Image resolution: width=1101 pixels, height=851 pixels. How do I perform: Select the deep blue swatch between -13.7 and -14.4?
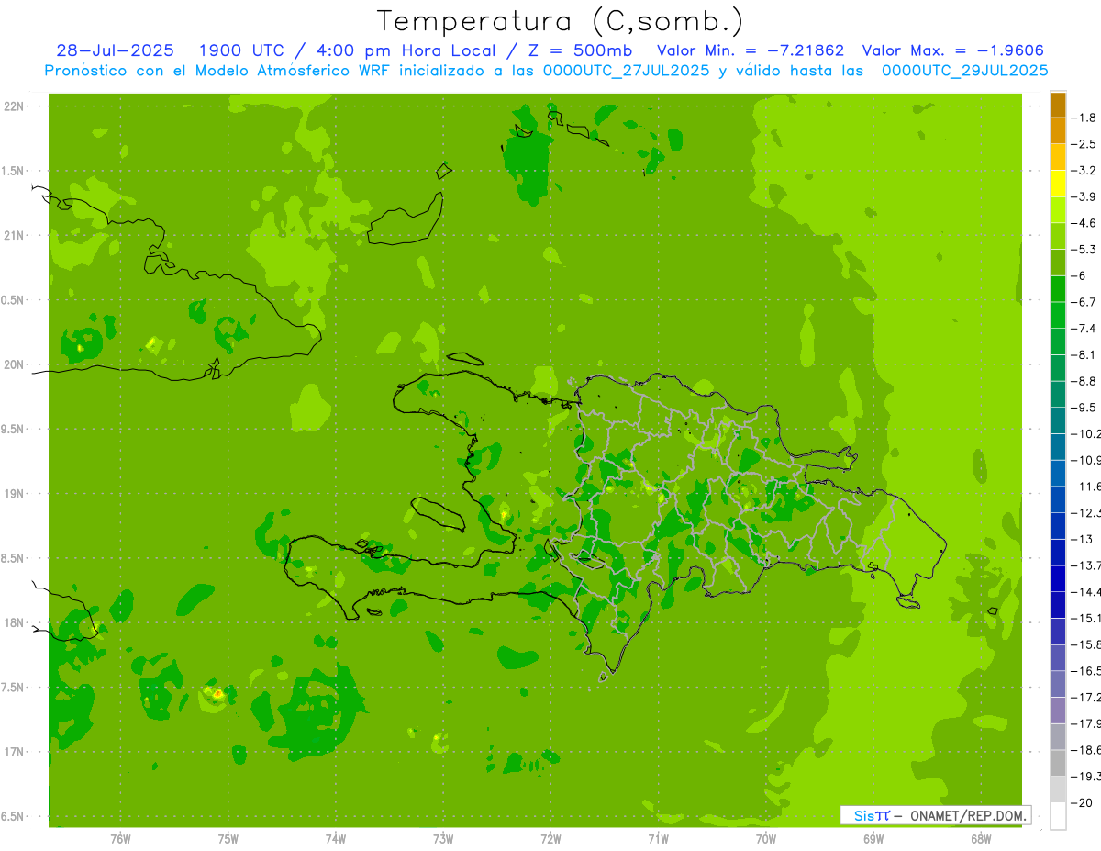(x=1058, y=578)
